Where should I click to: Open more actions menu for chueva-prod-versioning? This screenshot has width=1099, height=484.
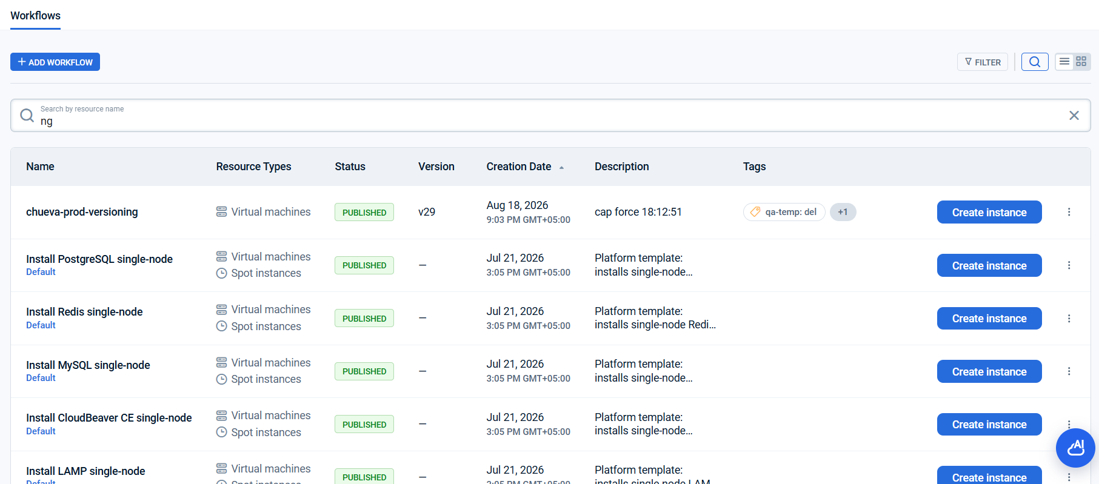(1069, 212)
